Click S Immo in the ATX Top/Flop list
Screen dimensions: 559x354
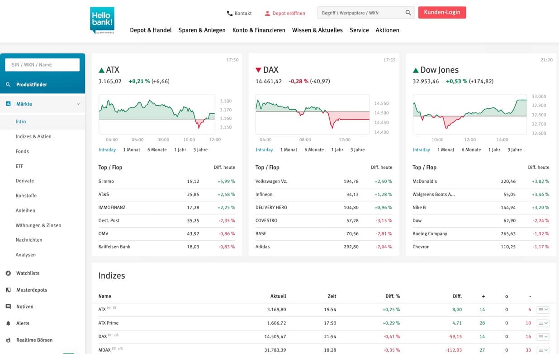pyautogui.click(x=106, y=181)
